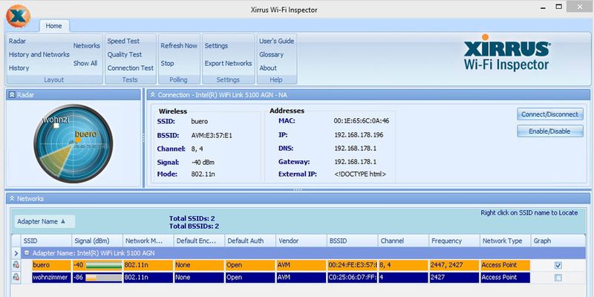Click Export Networks
This screenshot has width=594, height=297.
(x=229, y=63)
